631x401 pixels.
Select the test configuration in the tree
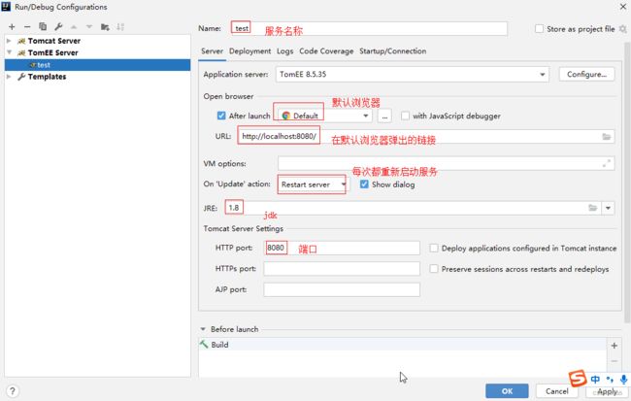97,65
